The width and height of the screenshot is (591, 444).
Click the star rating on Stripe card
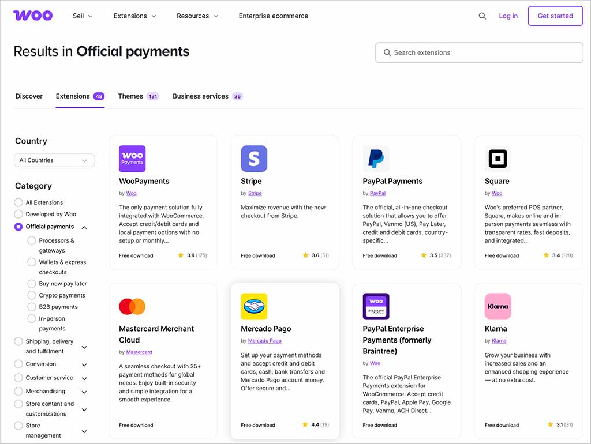(316, 255)
